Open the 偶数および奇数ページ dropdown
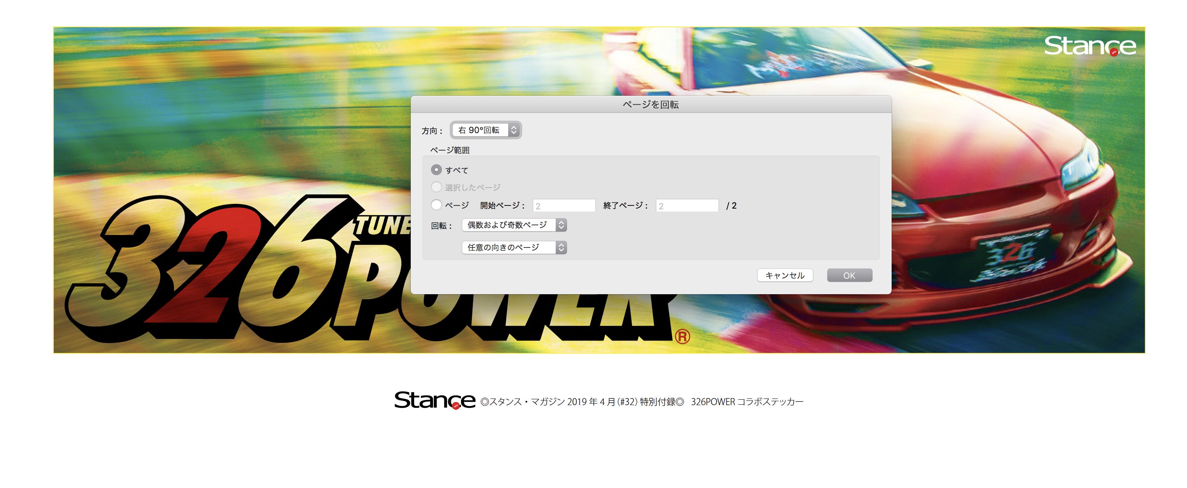 (514, 225)
